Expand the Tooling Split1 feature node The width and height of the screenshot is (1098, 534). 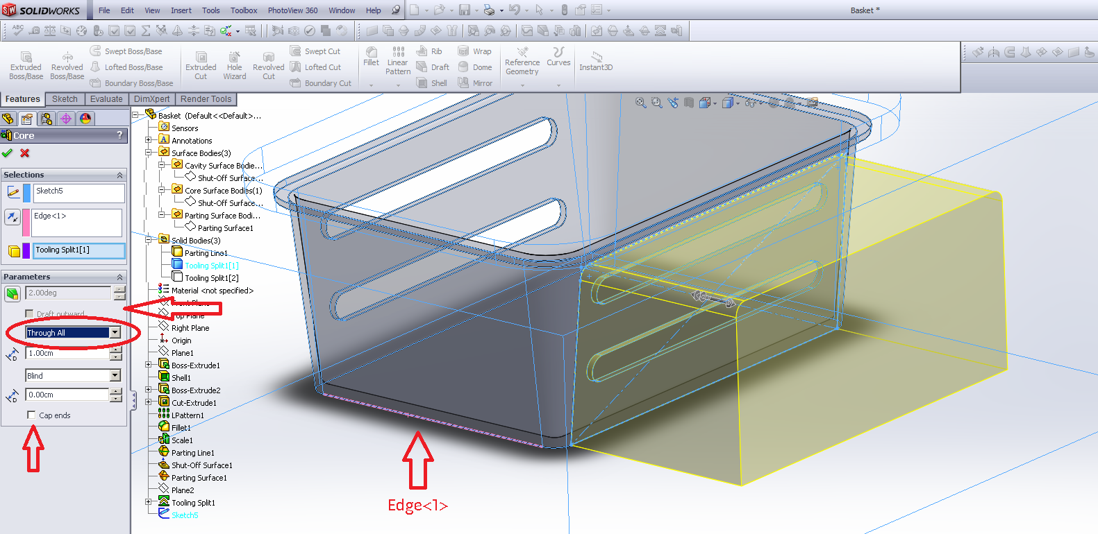tap(148, 502)
